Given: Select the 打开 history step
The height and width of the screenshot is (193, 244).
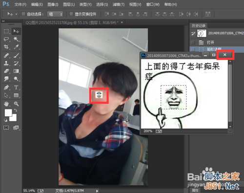Looking at the screenshot, I should (217, 43).
